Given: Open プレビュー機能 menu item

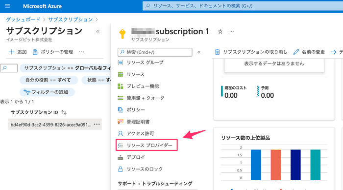Looking at the screenshot, I should point(139,86).
